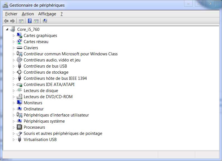
Task: Click the Back arrow toolbar icon
Action: tap(6, 21)
